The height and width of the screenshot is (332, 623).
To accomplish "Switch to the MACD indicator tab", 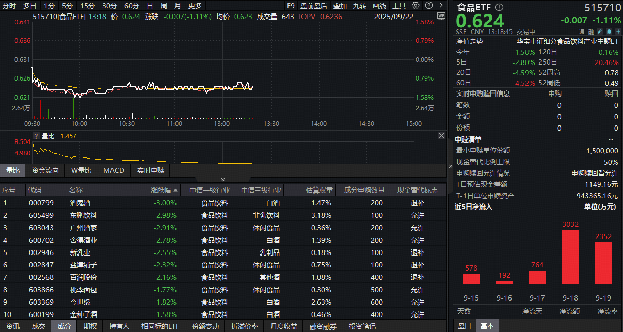I will pos(114,170).
